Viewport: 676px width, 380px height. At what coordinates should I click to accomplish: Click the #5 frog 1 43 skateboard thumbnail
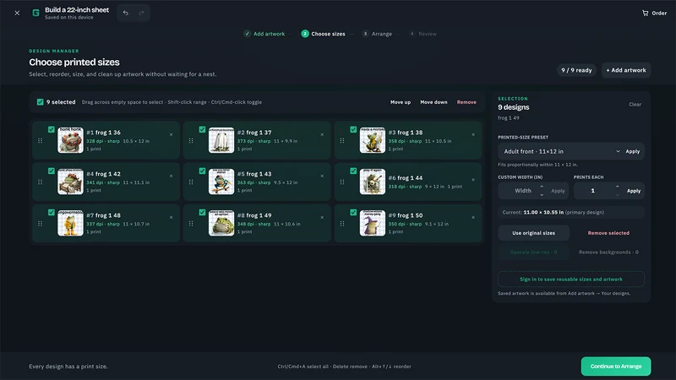click(221, 182)
